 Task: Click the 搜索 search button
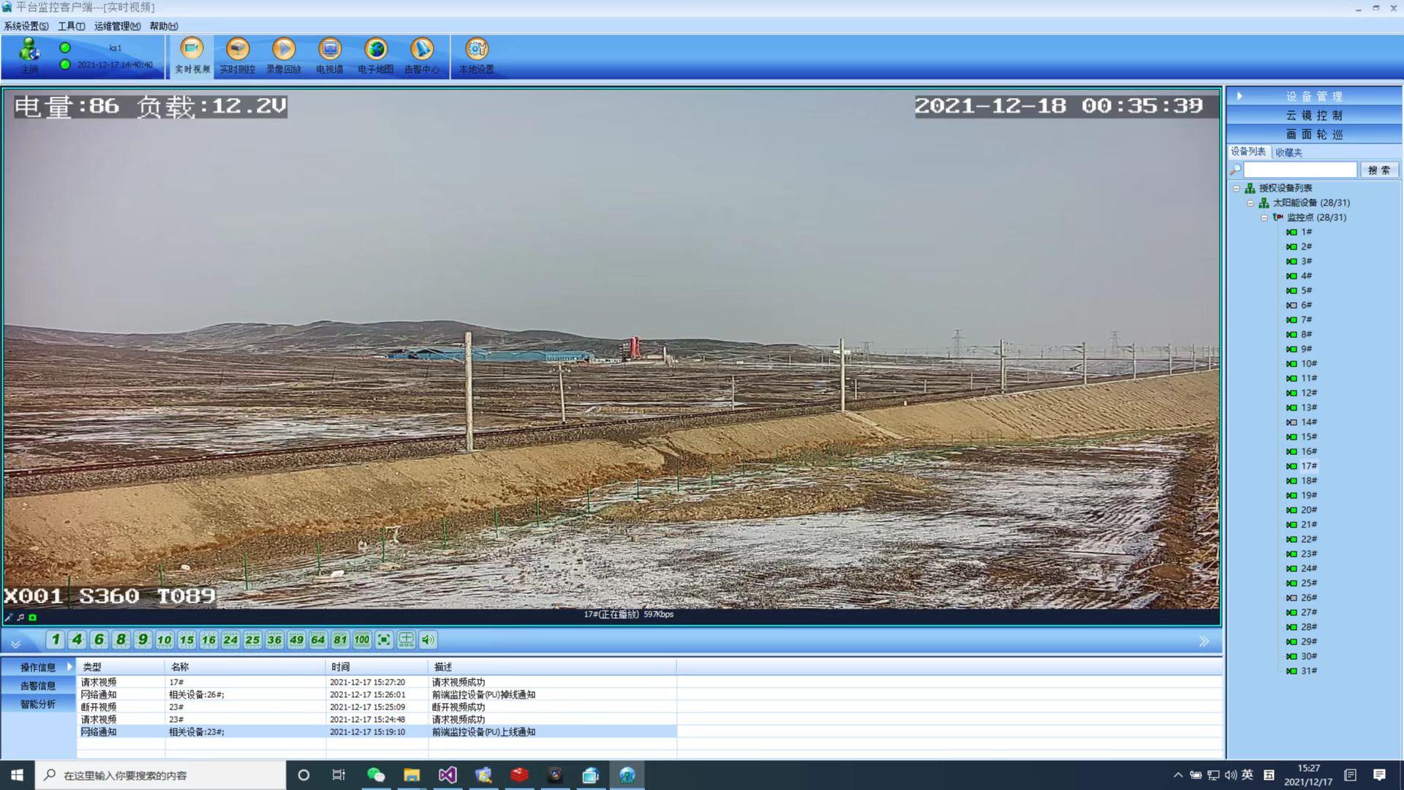click(1379, 170)
